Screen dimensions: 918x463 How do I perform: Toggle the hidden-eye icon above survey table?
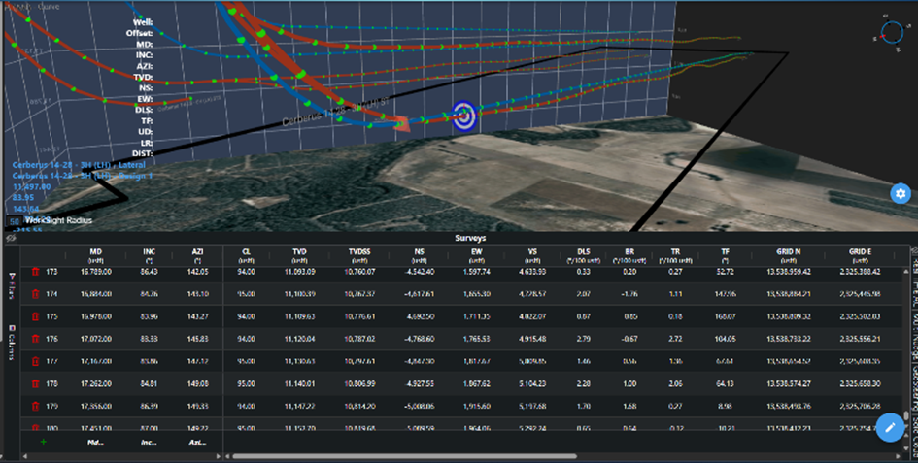click(x=11, y=237)
